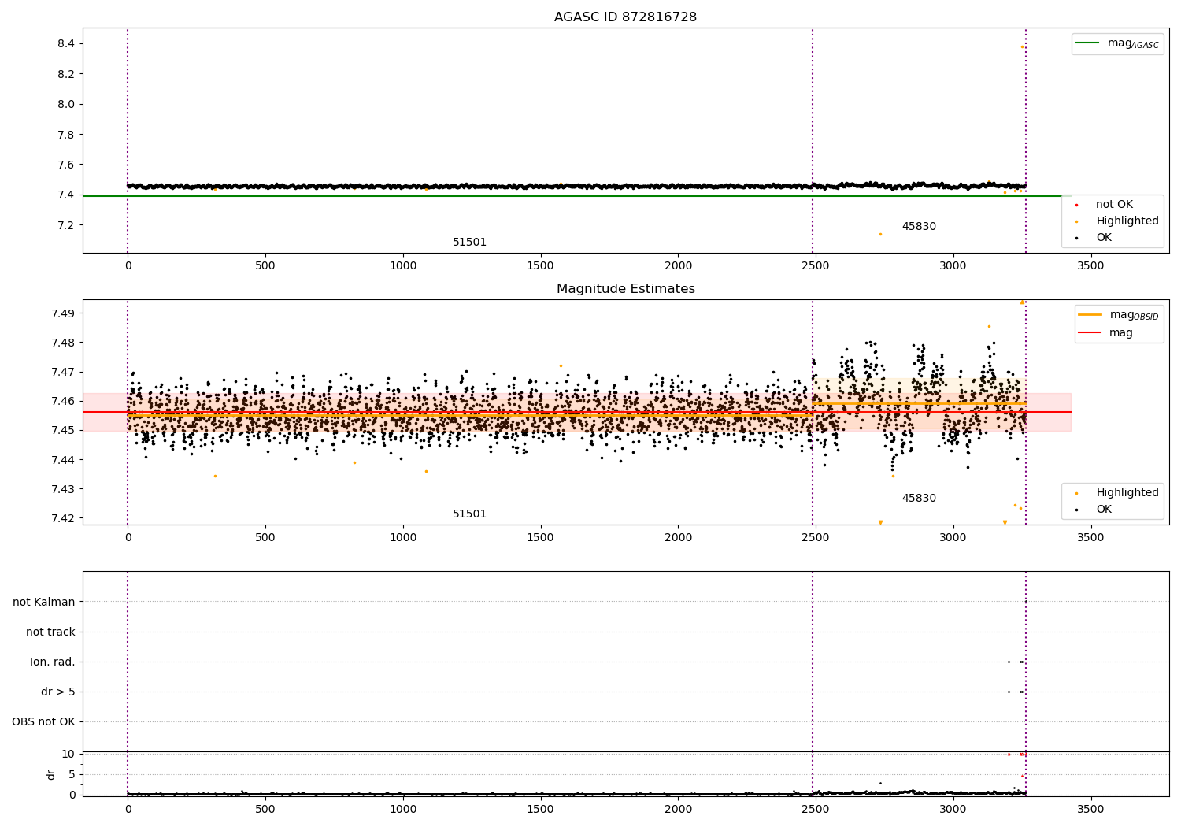Screen dimensions: 1181x827
Task: Click the '7.45' y-axis tick label
Action: coord(63,430)
